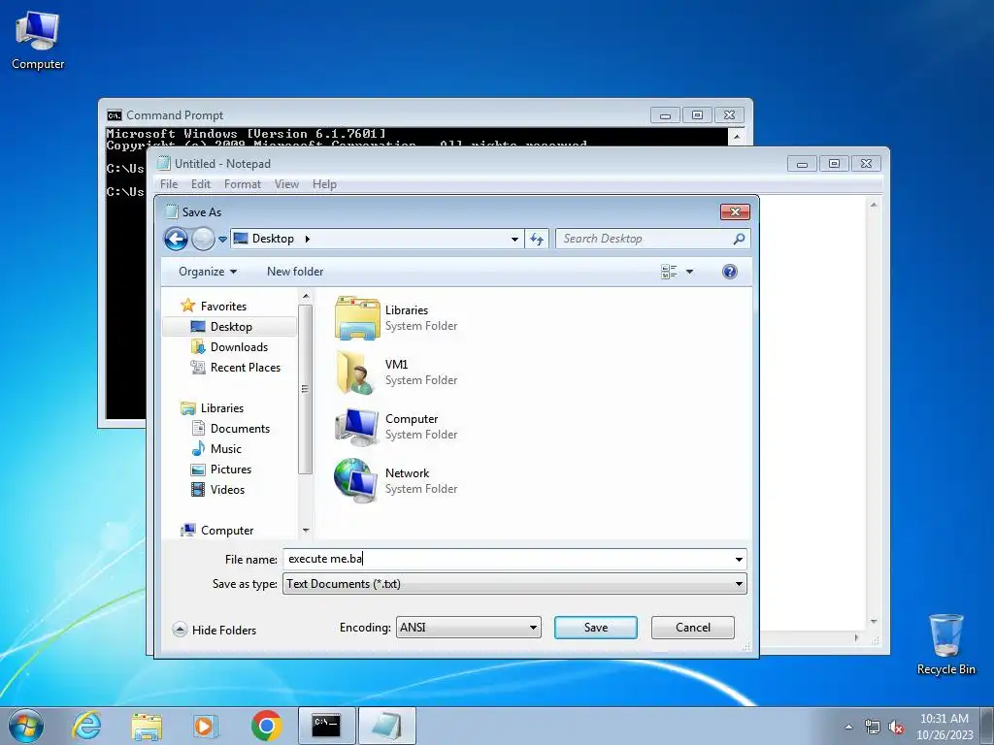The image size is (994, 745).
Task: Open the view options dropdown arrow
Action: tap(690, 272)
